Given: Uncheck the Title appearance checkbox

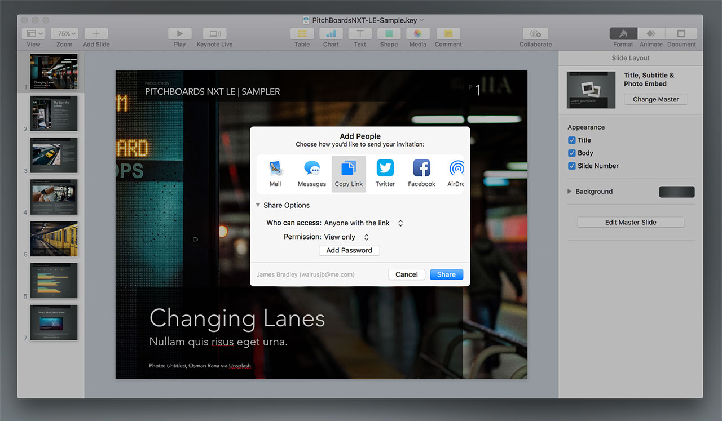Looking at the screenshot, I should (572, 140).
